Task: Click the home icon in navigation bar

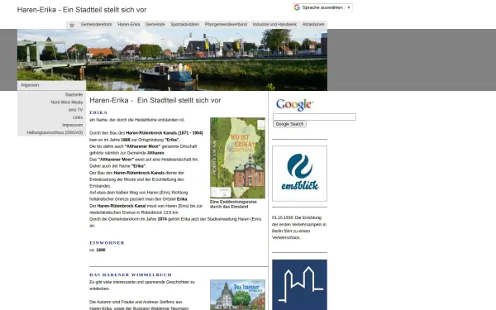Action: [x=72, y=25]
